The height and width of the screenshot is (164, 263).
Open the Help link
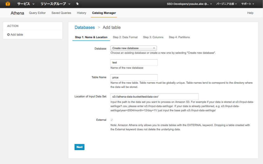tap(250, 13)
